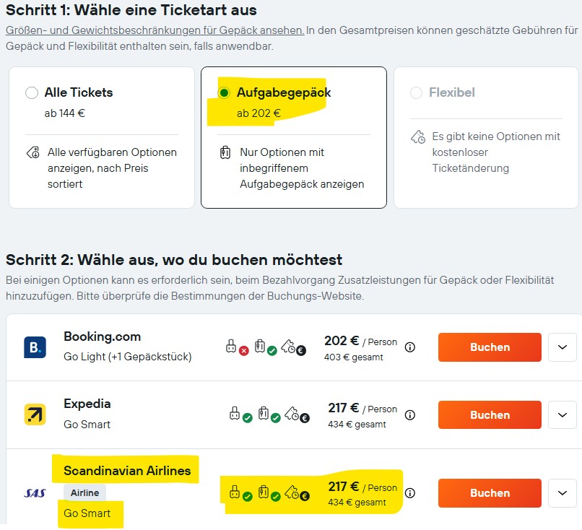Image resolution: width=582 pixels, height=530 pixels.
Task: Click Buchen for Booking.com offer
Action: [x=490, y=347]
